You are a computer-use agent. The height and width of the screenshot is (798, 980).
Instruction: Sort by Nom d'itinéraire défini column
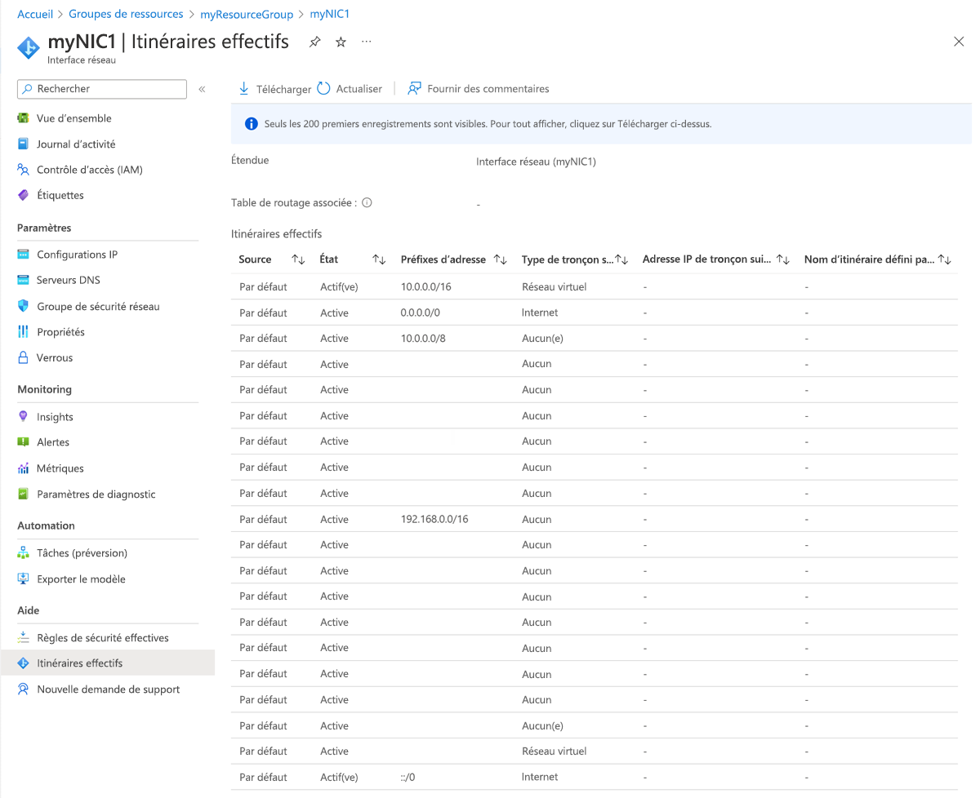(x=945, y=259)
